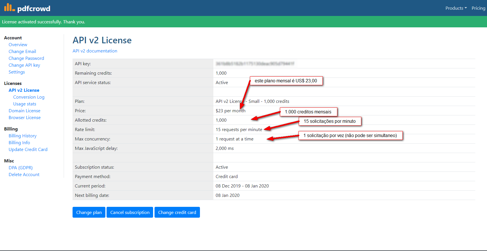Viewport: 487px width, 251px height.
Task: Select the Plan name value text
Action: click(x=252, y=101)
